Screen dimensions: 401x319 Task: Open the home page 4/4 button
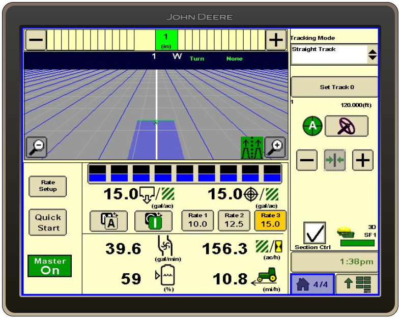[312, 284]
